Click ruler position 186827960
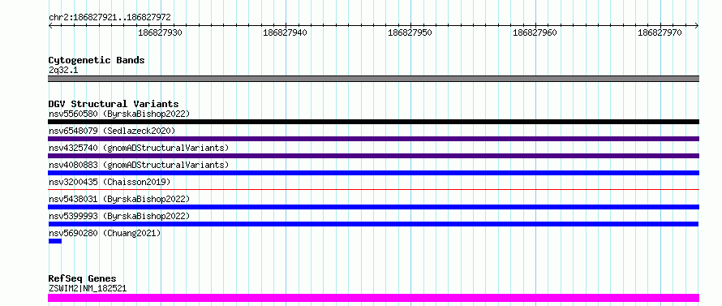 click(x=535, y=32)
